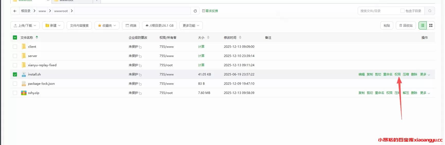Click 权限 for install.sh

pos(398,74)
